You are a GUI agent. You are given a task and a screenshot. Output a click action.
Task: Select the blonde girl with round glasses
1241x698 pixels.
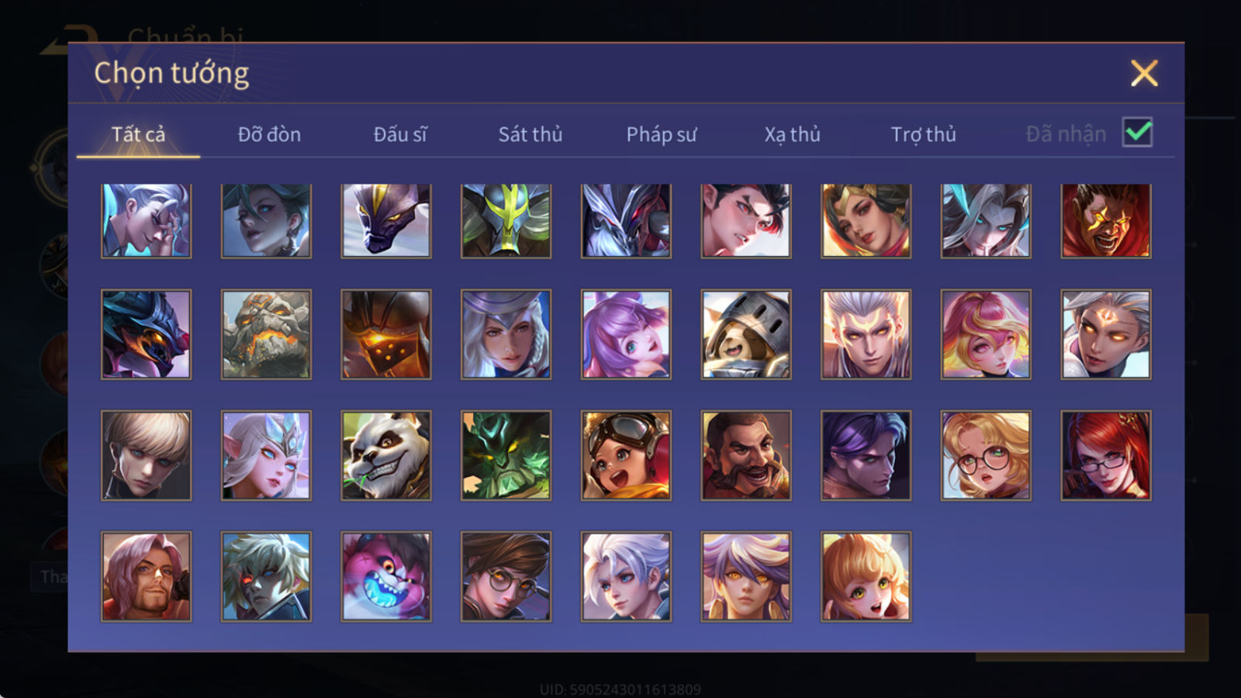(x=986, y=455)
